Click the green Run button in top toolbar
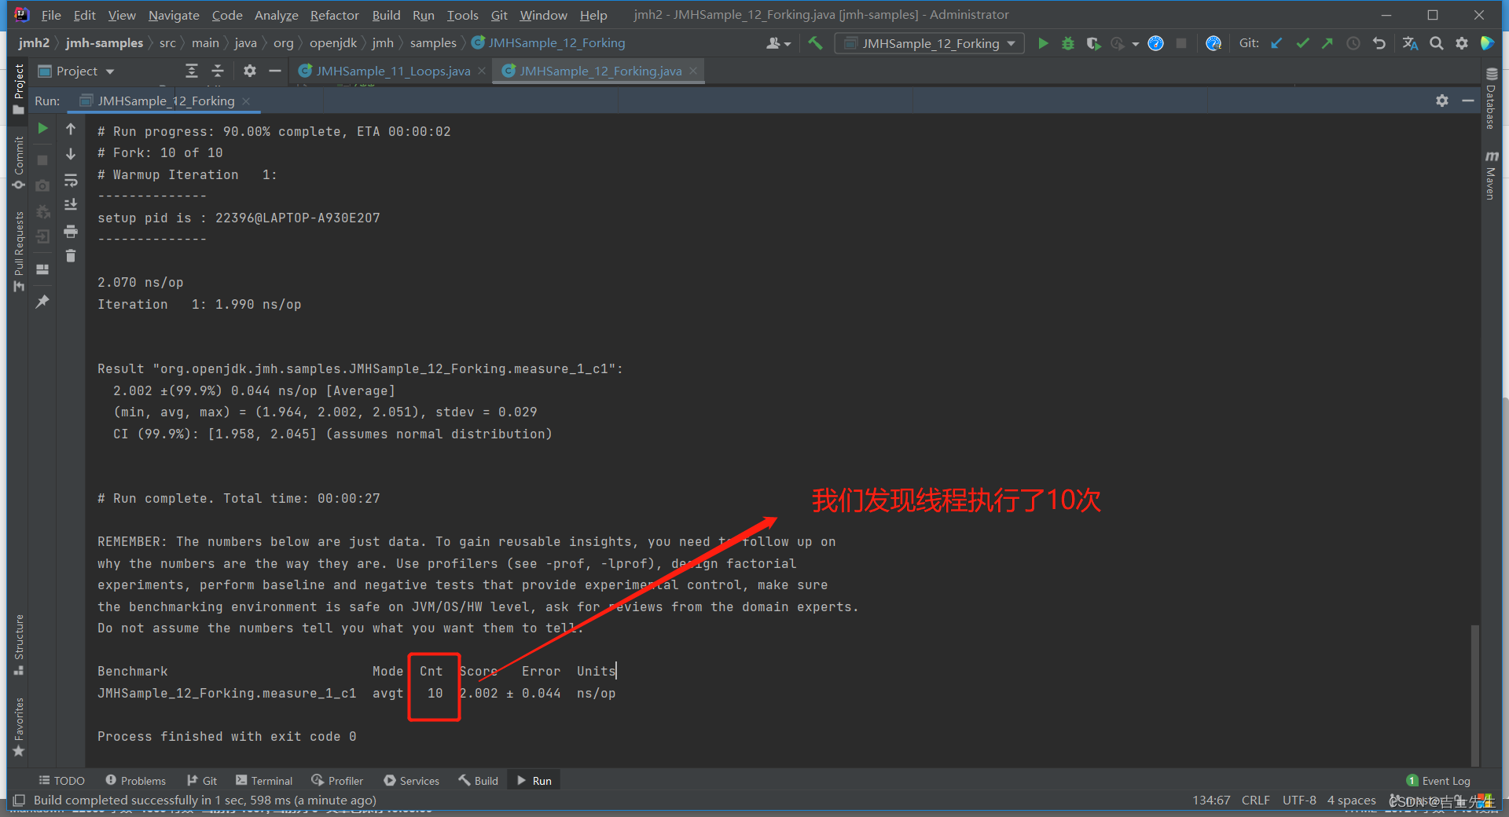 point(1043,43)
